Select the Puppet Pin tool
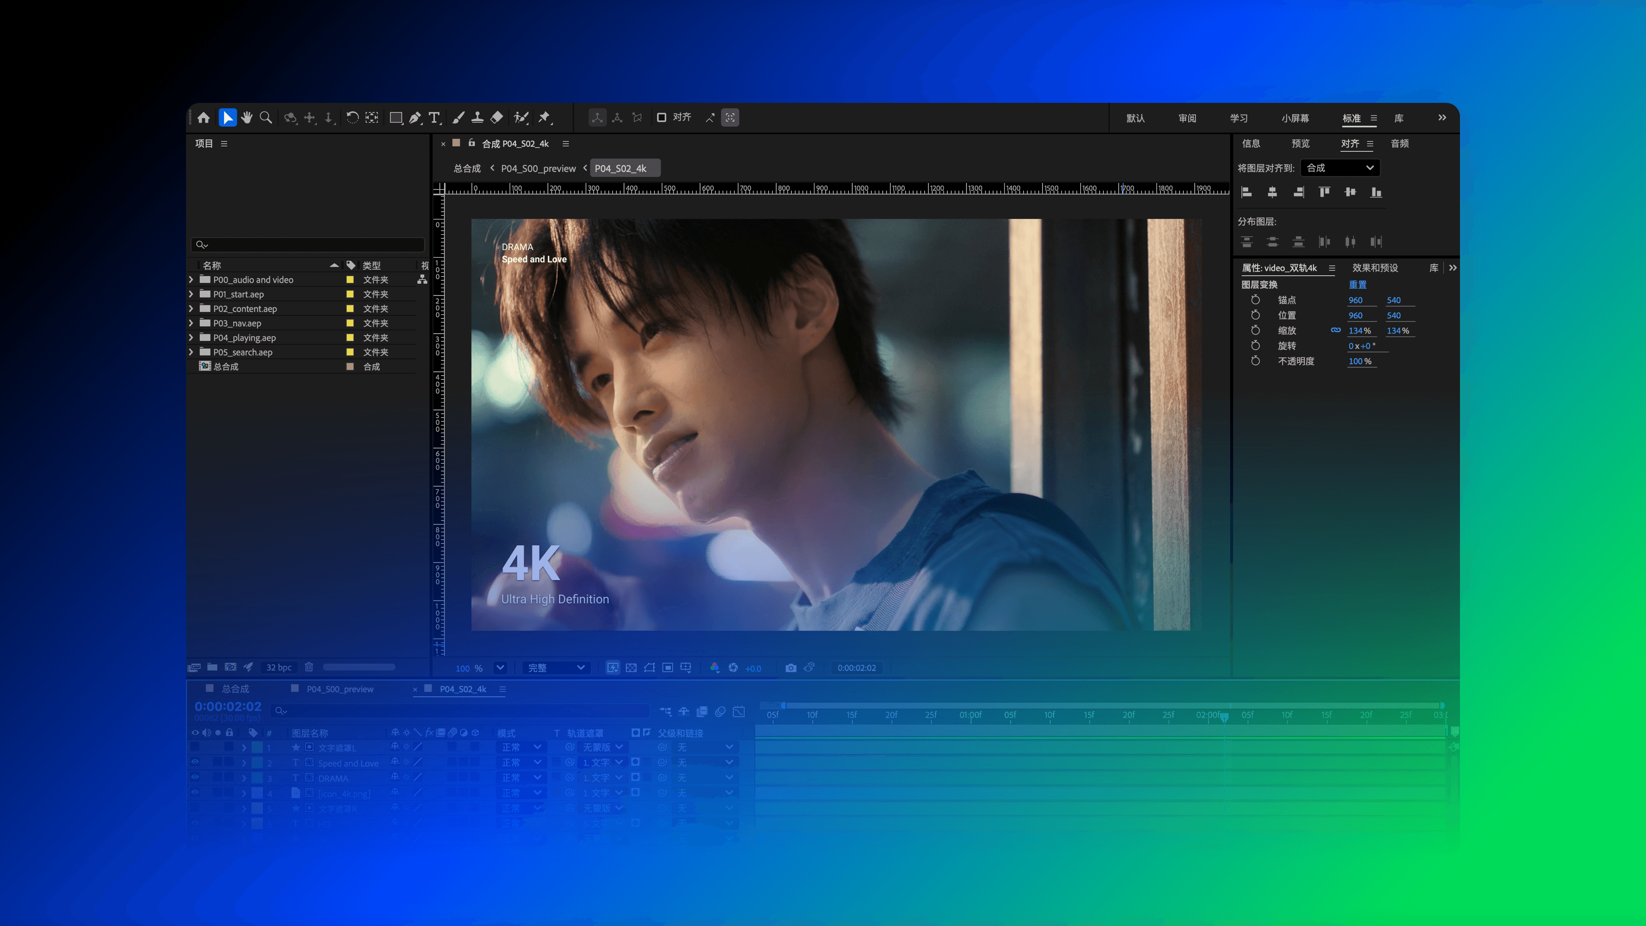Image resolution: width=1646 pixels, height=926 pixels. 544,117
